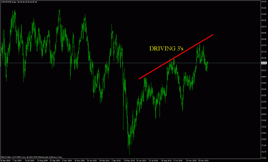Click the 82.55 price level on the axis
Viewport: 268px width, 162px height.
264,95
